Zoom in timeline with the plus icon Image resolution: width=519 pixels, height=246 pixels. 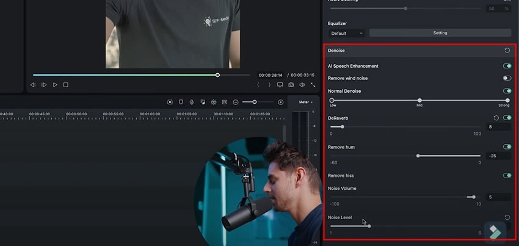(281, 103)
